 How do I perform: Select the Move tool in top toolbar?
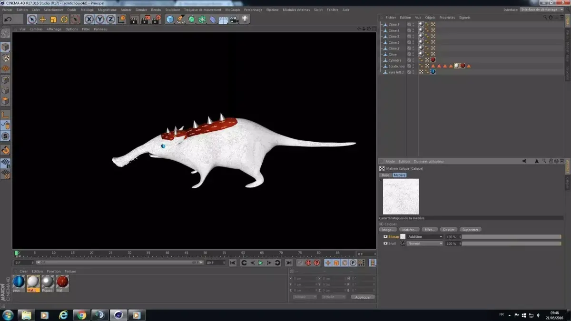(x=43, y=19)
